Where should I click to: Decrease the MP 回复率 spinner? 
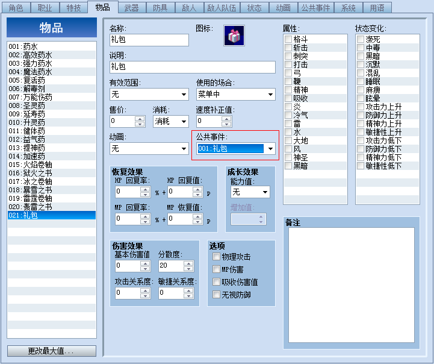[x=145, y=222]
